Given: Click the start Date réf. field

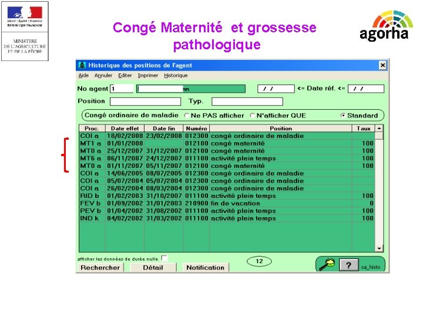Looking at the screenshot, I should pos(276,89).
